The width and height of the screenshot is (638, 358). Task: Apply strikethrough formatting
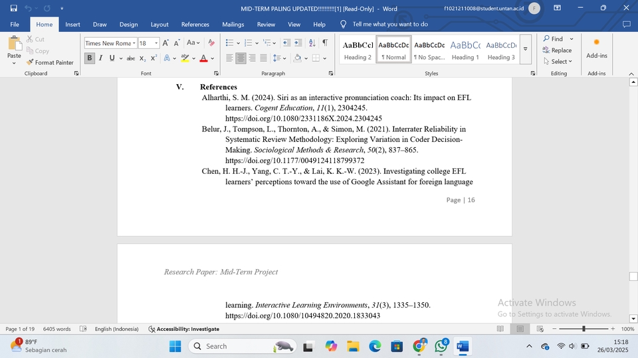pos(131,58)
